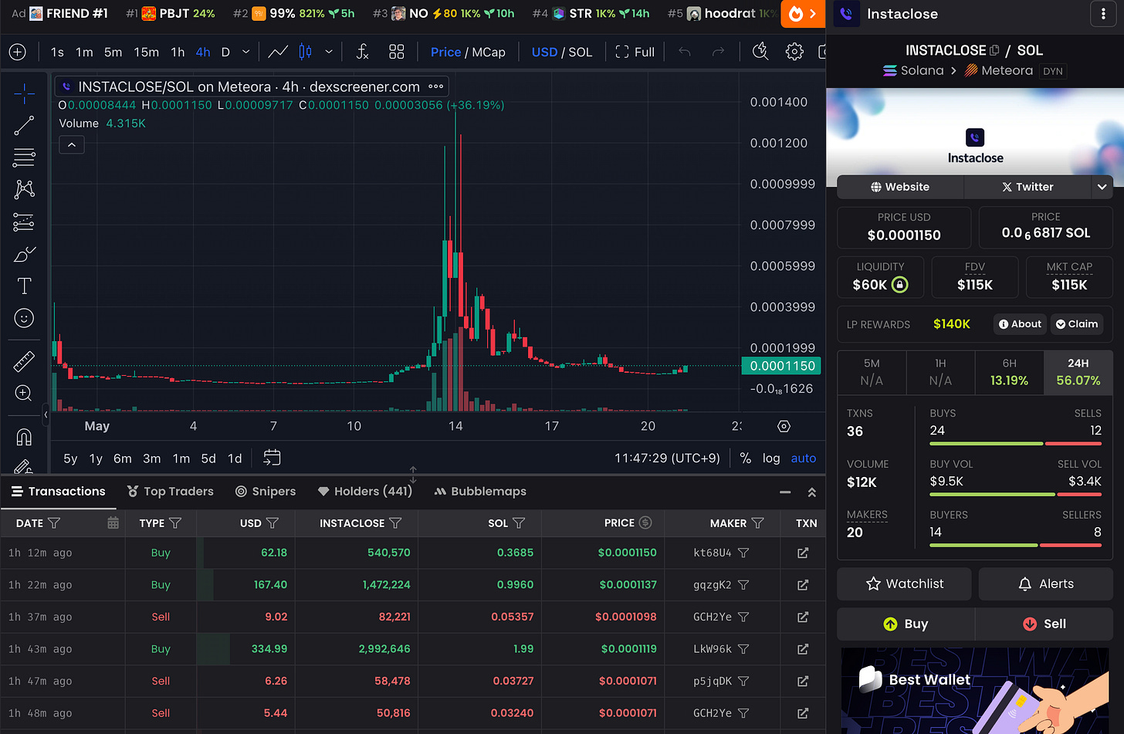Switch chart to Price mode

coord(445,52)
